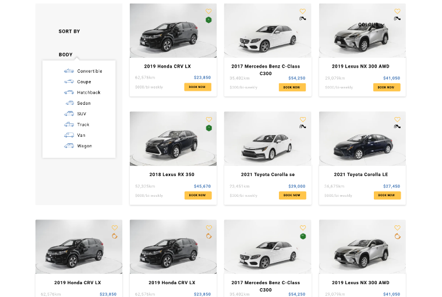
Task: Open the SORT BY dropdown
Action: [x=69, y=31]
